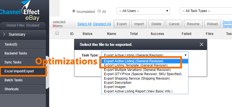Viewport: 232px width, 107px height.
Task: Click the Global Filter: Disabled pill
Action: [23, 25]
